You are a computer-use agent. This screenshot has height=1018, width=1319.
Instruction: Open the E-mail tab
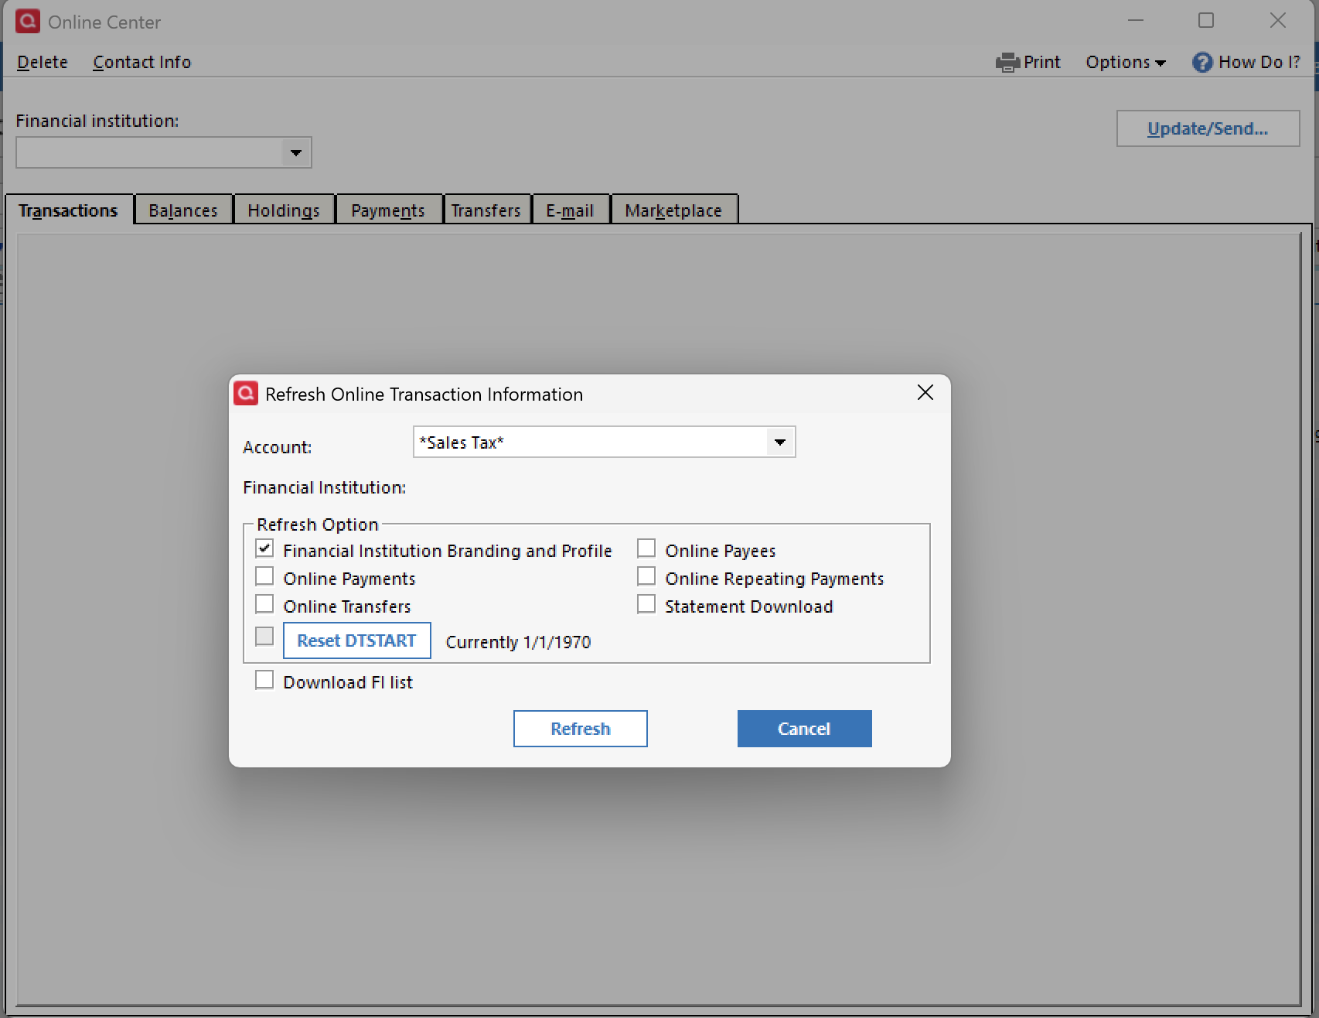tap(570, 210)
